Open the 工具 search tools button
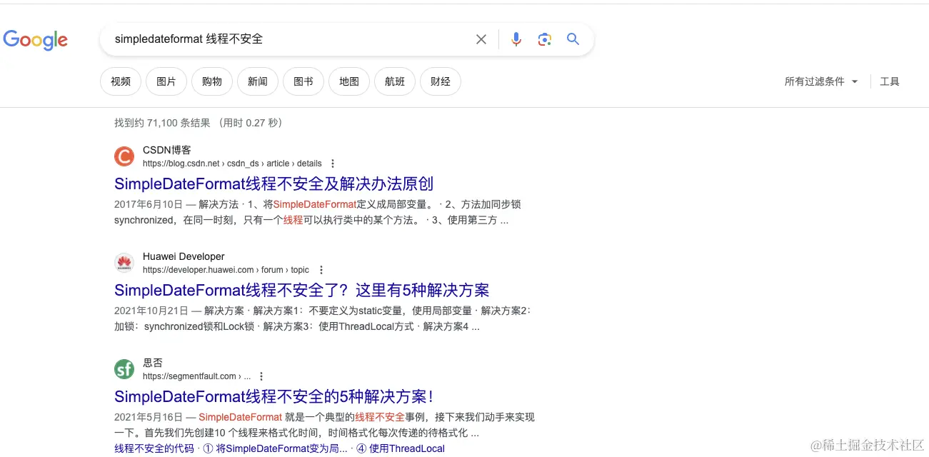 890,81
